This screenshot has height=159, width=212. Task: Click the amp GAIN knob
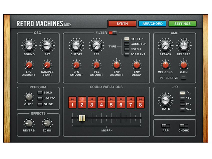(184, 65)
